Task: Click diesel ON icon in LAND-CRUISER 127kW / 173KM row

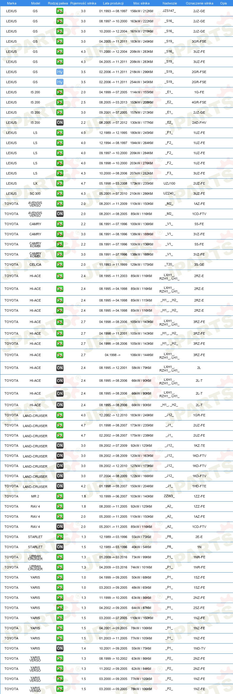Action: (60, 466)
